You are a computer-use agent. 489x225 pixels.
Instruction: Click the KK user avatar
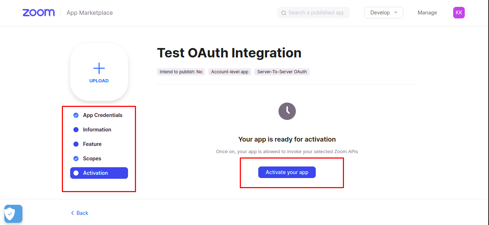(x=459, y=13)
